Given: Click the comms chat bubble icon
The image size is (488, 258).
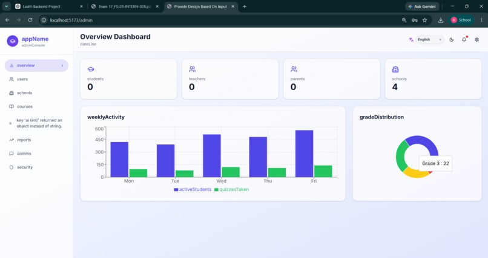Looking at the screenshot, I should coord(12,153).
